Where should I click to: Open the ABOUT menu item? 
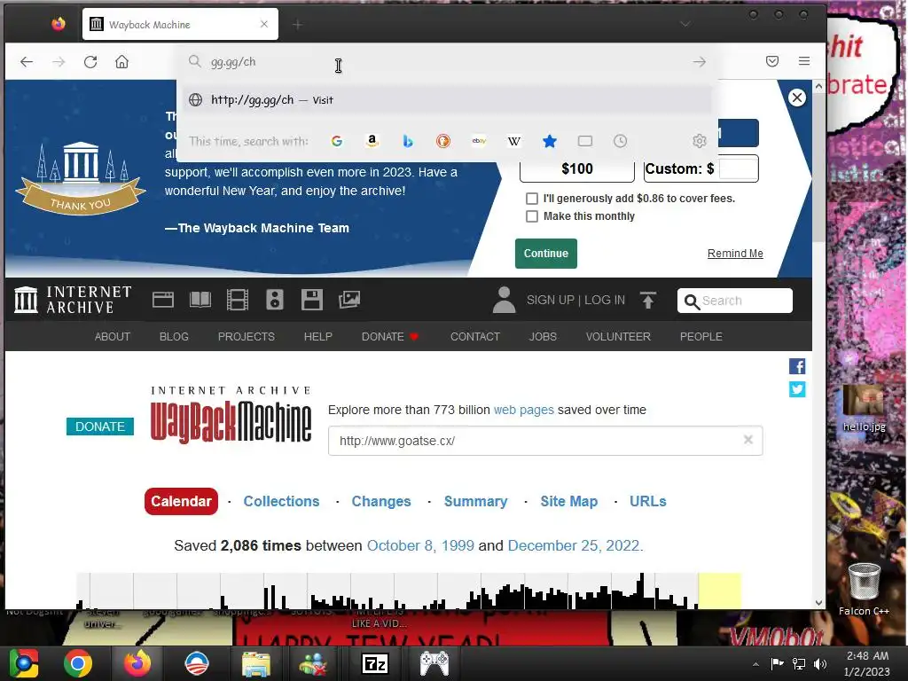tap(113, 336)
